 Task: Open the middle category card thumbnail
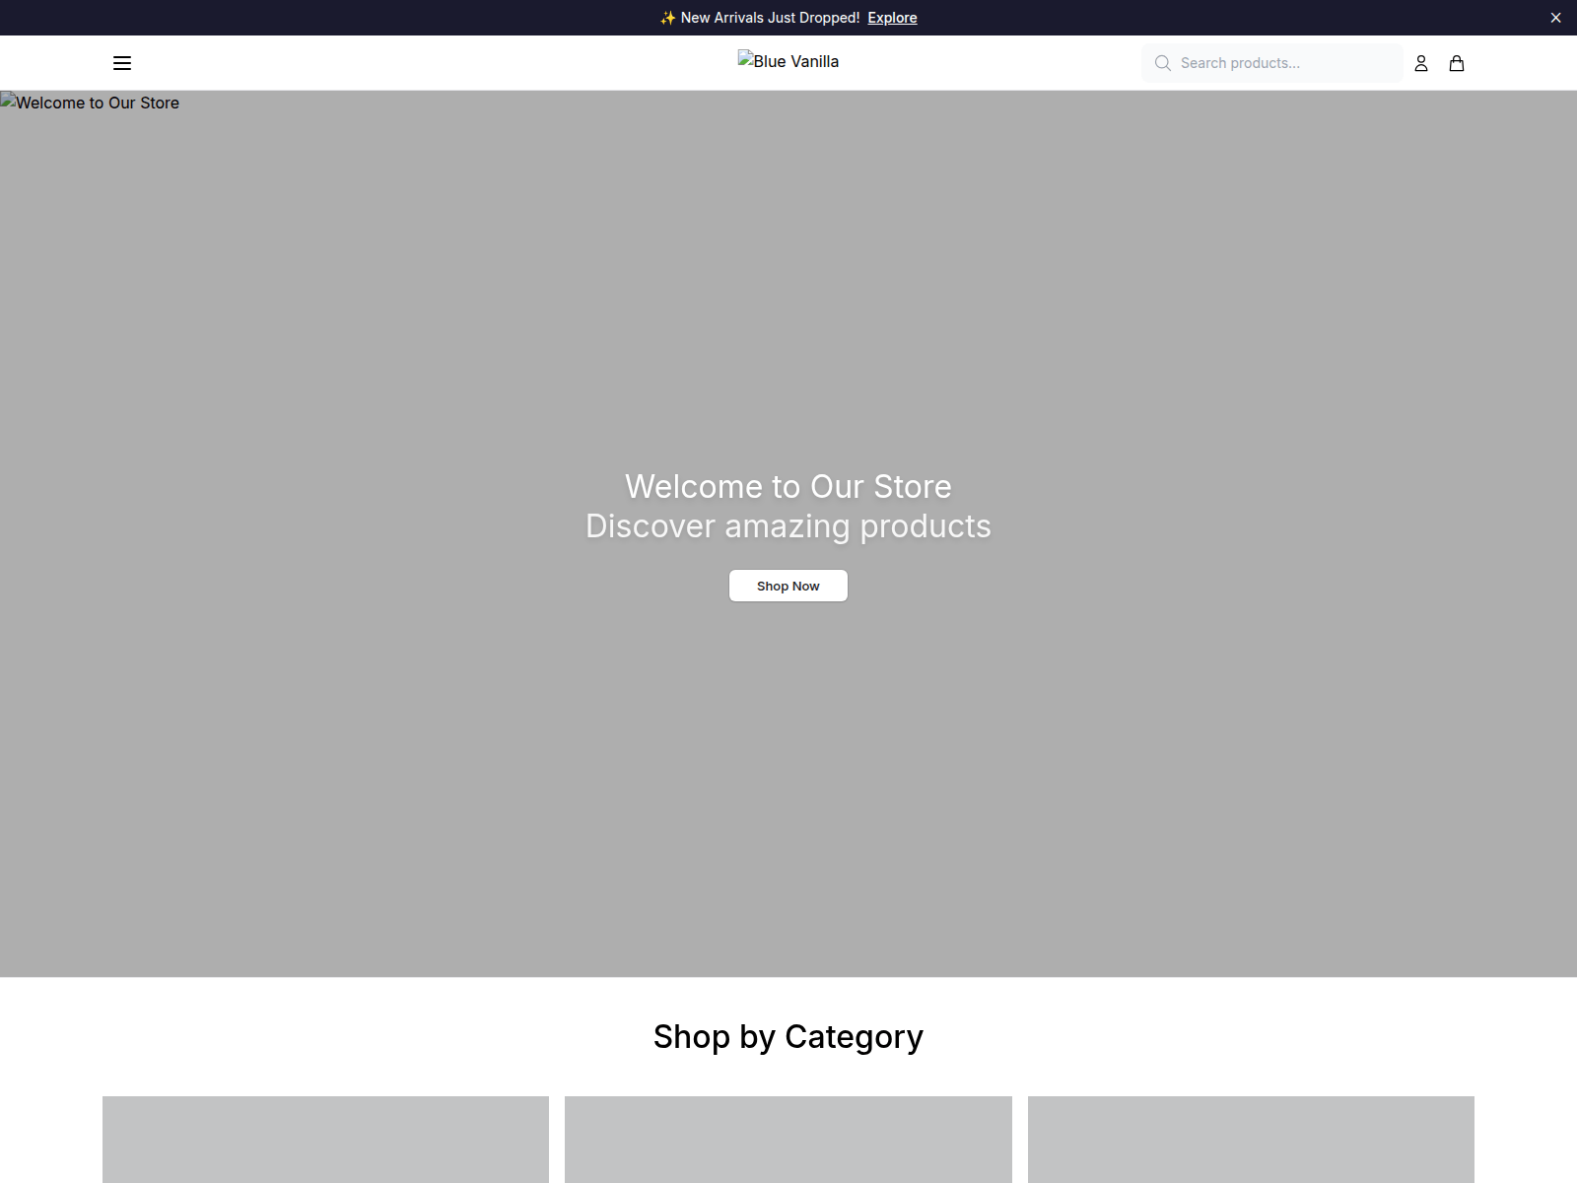click(x=788, y=1140)
